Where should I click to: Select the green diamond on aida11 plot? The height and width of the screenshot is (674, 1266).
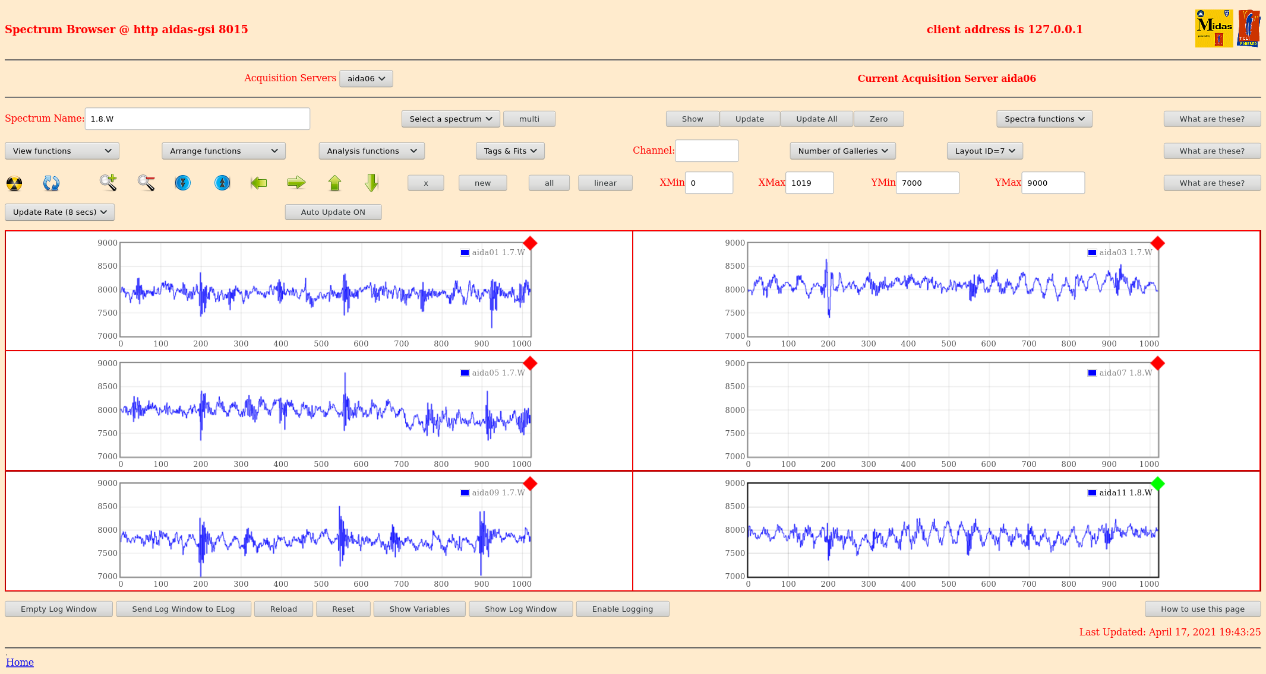click(1157, 484)
